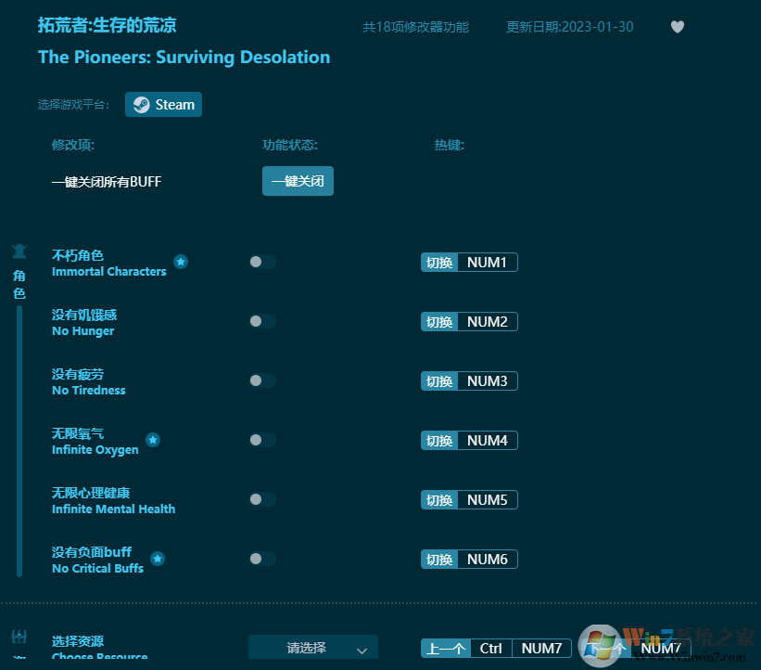Click star icon beside Infinite Oxygen
The image size is (761, 670).
153,440
